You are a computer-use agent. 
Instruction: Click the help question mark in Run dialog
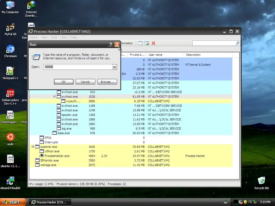[110, 45]
